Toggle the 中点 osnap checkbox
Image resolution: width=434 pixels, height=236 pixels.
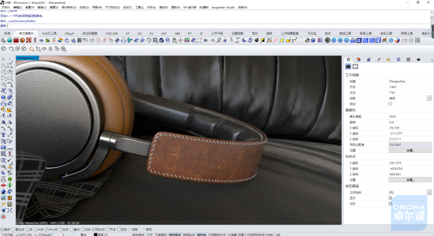[x=35, y=229]
